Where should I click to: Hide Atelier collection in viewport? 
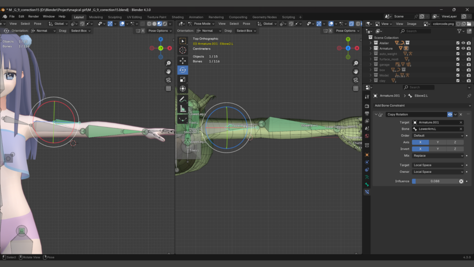[463, 43]
